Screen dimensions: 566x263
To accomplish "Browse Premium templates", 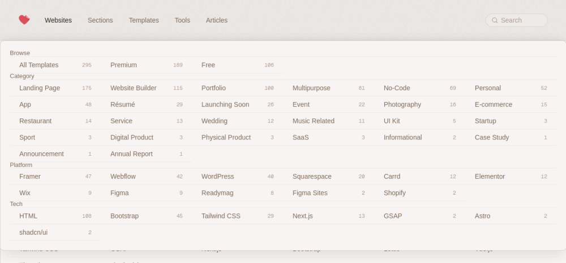I will (147, 65).
